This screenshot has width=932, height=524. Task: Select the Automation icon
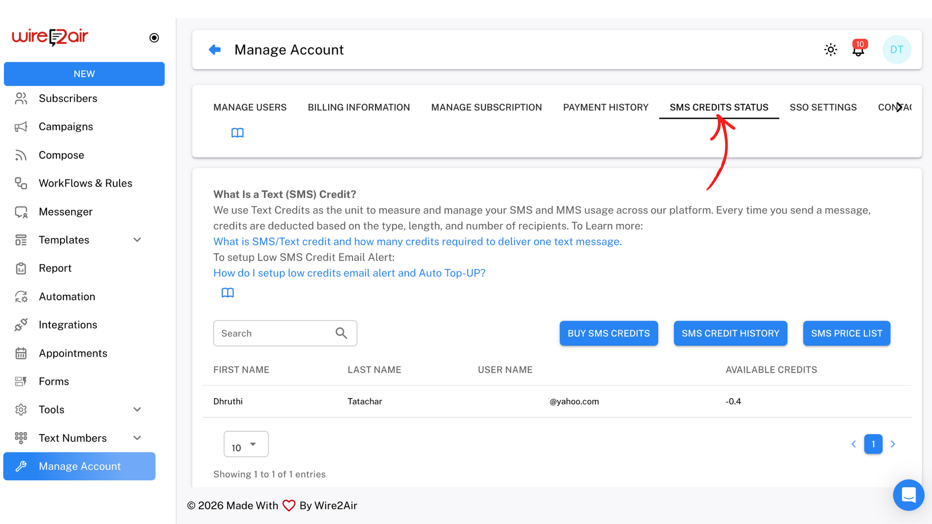coord(21,296)
